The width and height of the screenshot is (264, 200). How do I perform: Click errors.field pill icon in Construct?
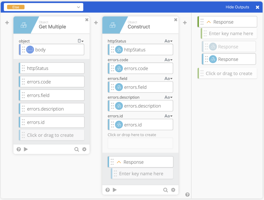tap(119, 87)
